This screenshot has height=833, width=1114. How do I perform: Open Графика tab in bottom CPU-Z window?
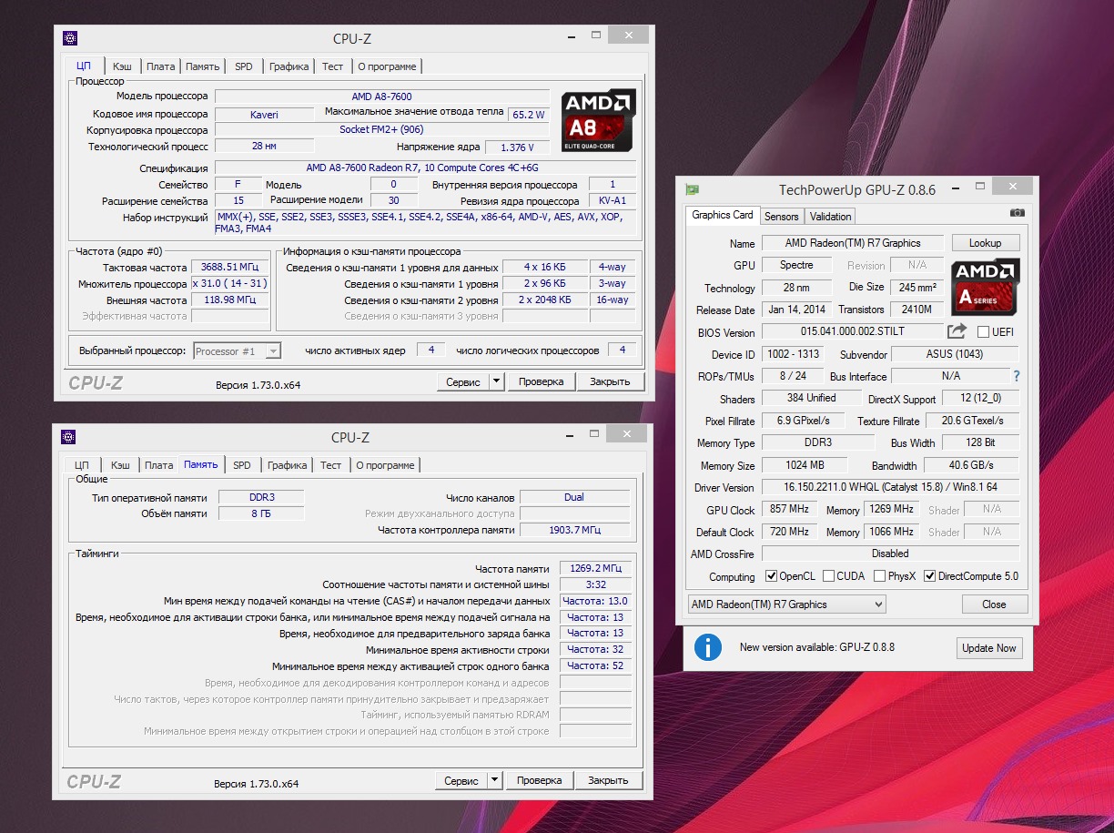click(288, 465)
